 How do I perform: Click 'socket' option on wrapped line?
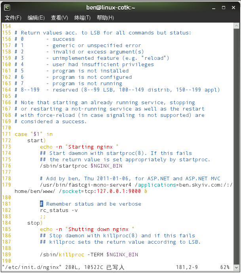click(72, 191)
